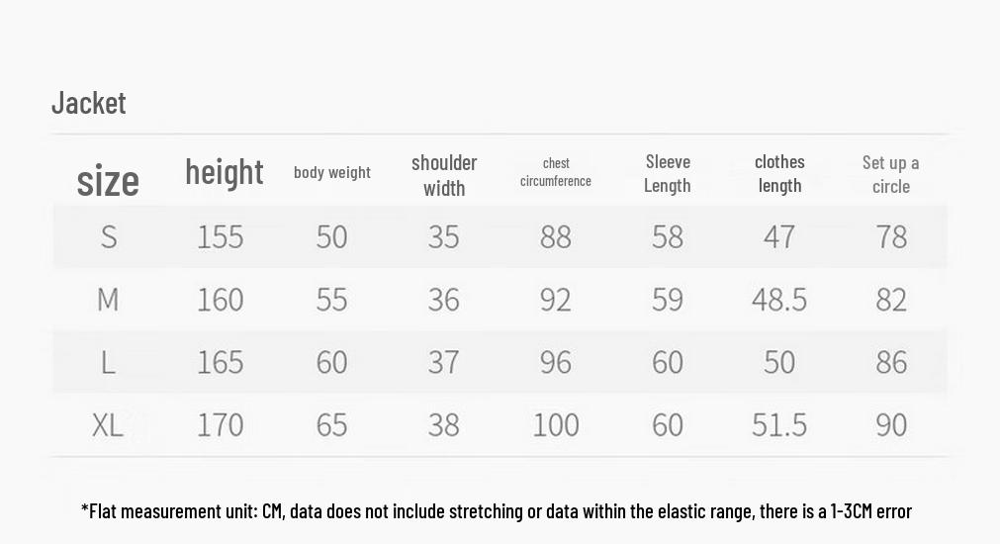Screen dimensions: 1000x544
Task: Click the Set up a circle header
Action: 891,174
